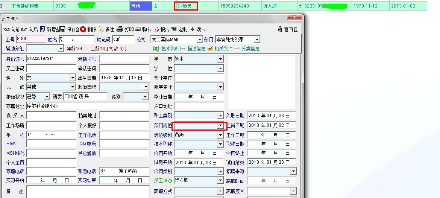Click the 理货员 cell in table row

pos(185,6)
